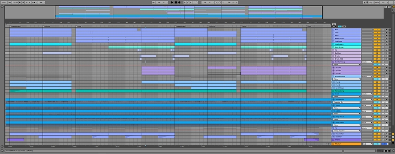Click the Synths Group volume slider
The height and width of the screenshot is (154, 395).
[x=377, y=65]
